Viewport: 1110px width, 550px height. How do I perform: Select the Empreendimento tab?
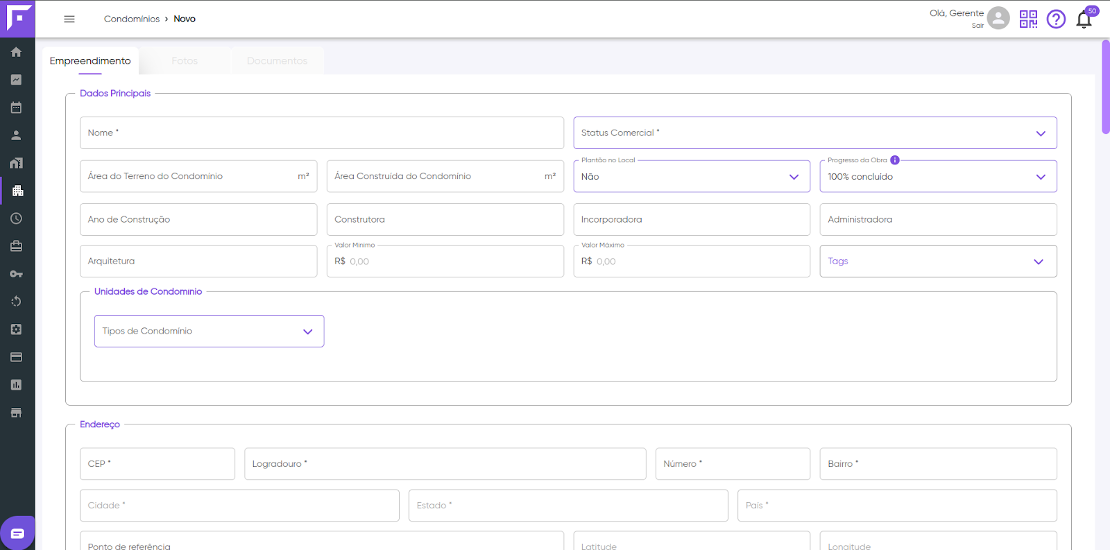[90, 61]
